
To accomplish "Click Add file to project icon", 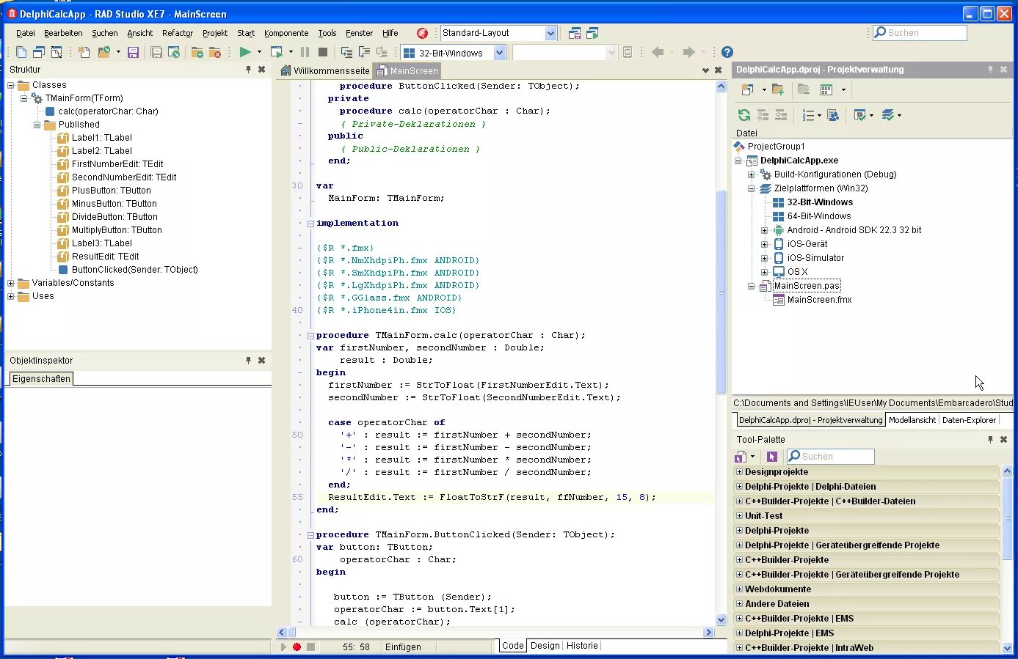I will pyautogui.click(x=197, y=52).
